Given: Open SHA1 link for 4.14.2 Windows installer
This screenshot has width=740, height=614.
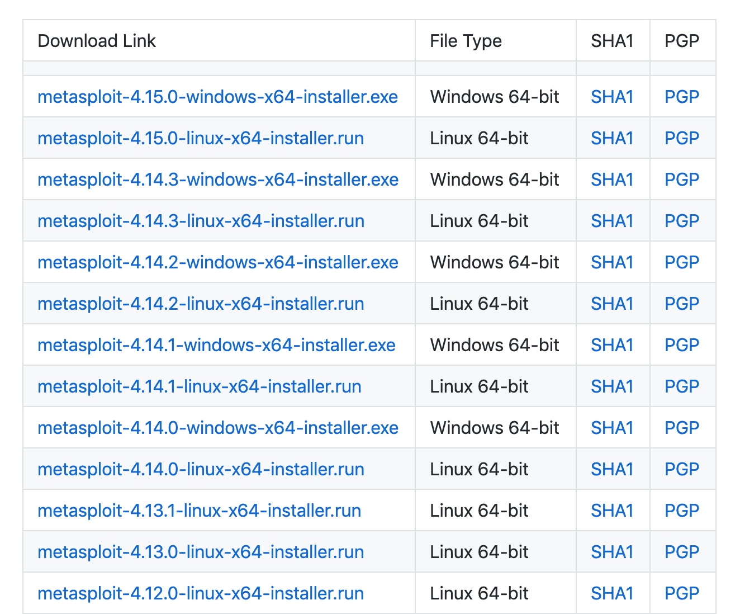Looking at the screenshot, I should pos(612,262).
